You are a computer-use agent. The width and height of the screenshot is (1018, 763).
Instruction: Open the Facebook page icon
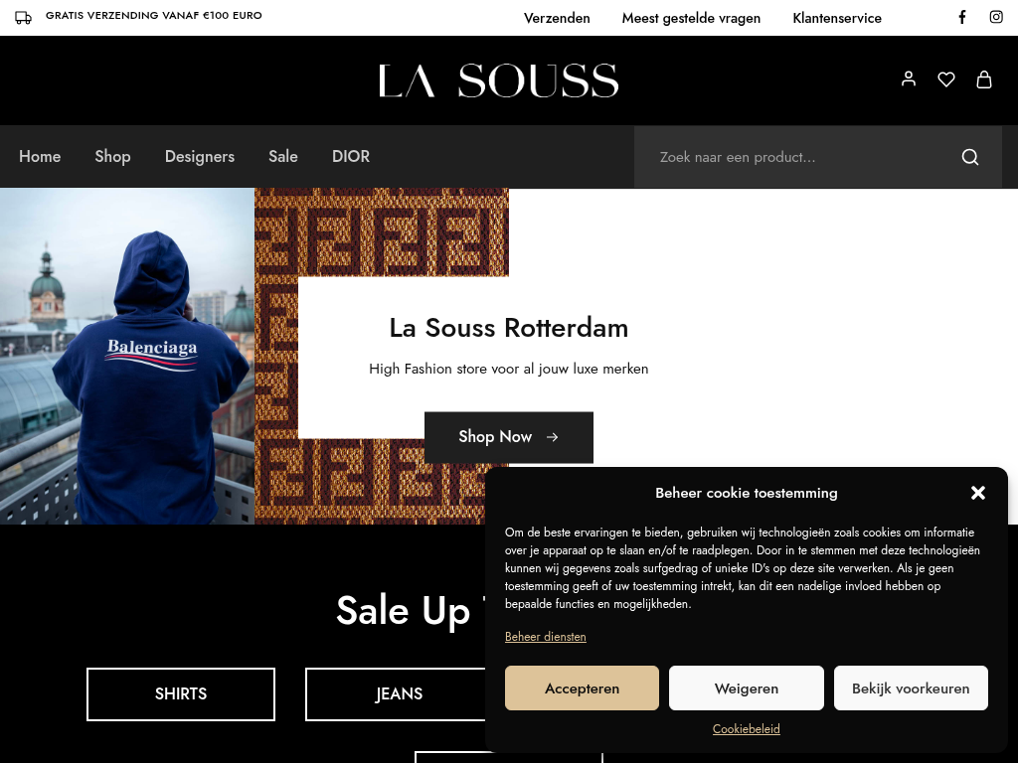(962, 17)
